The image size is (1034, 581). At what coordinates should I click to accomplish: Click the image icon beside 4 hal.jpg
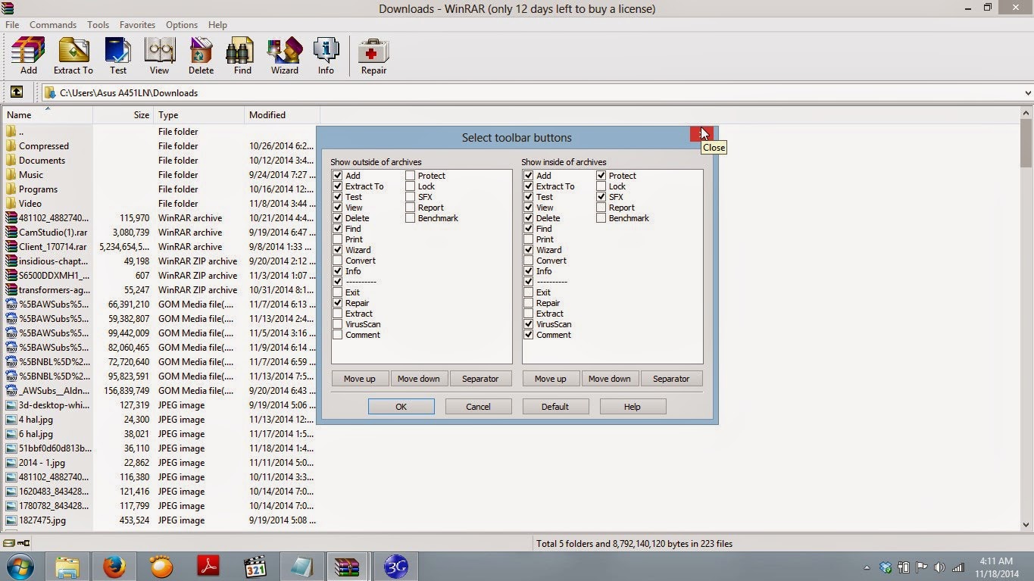(x=11, y=419)
